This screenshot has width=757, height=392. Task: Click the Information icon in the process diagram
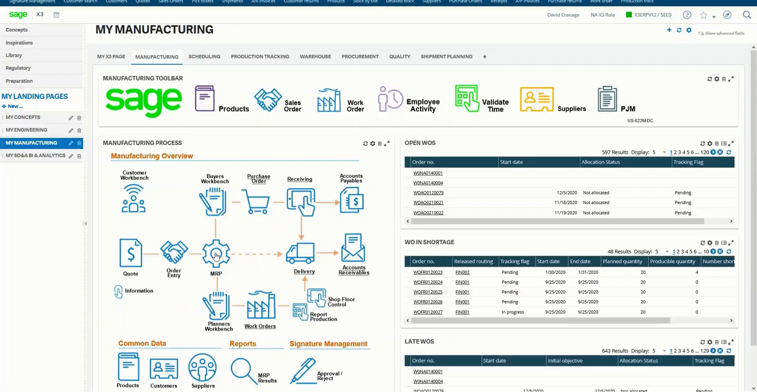coord(118,291)
